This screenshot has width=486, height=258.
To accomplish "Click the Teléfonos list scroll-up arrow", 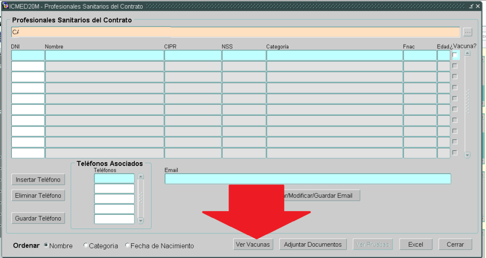I will click(x=140, y=177).
